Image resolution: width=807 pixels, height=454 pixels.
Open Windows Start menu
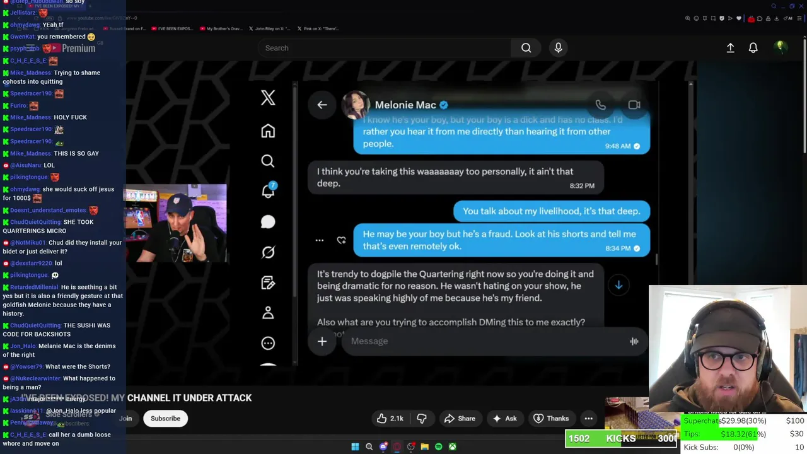coord(355,446)
